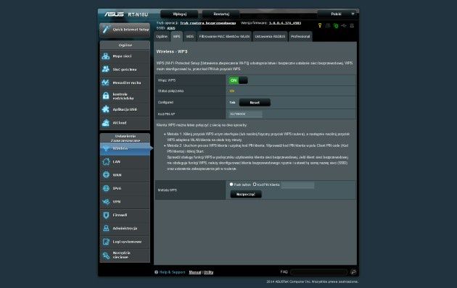Open Kontrola rodzicielska parental controls
The height and width of the screenshot is (288, 457).
(125, 96)
